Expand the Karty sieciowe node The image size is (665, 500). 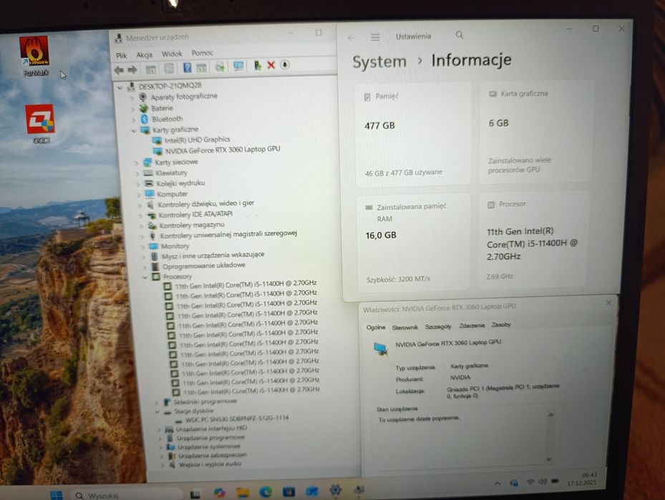pos(137,163)
